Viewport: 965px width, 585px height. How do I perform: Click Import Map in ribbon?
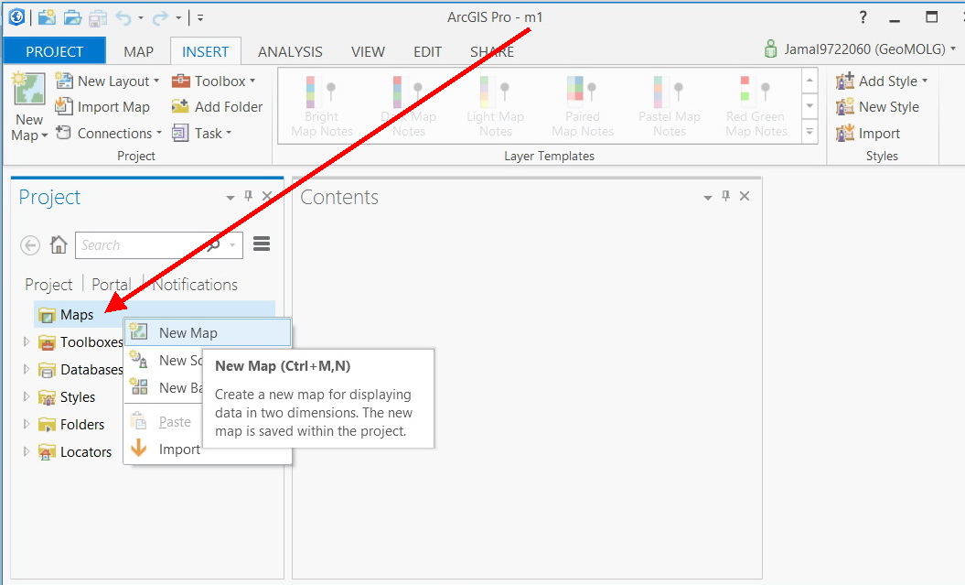point(102,107)
